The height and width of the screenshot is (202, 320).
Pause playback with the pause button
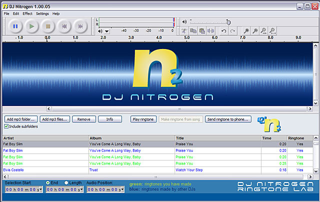(15, 26)
